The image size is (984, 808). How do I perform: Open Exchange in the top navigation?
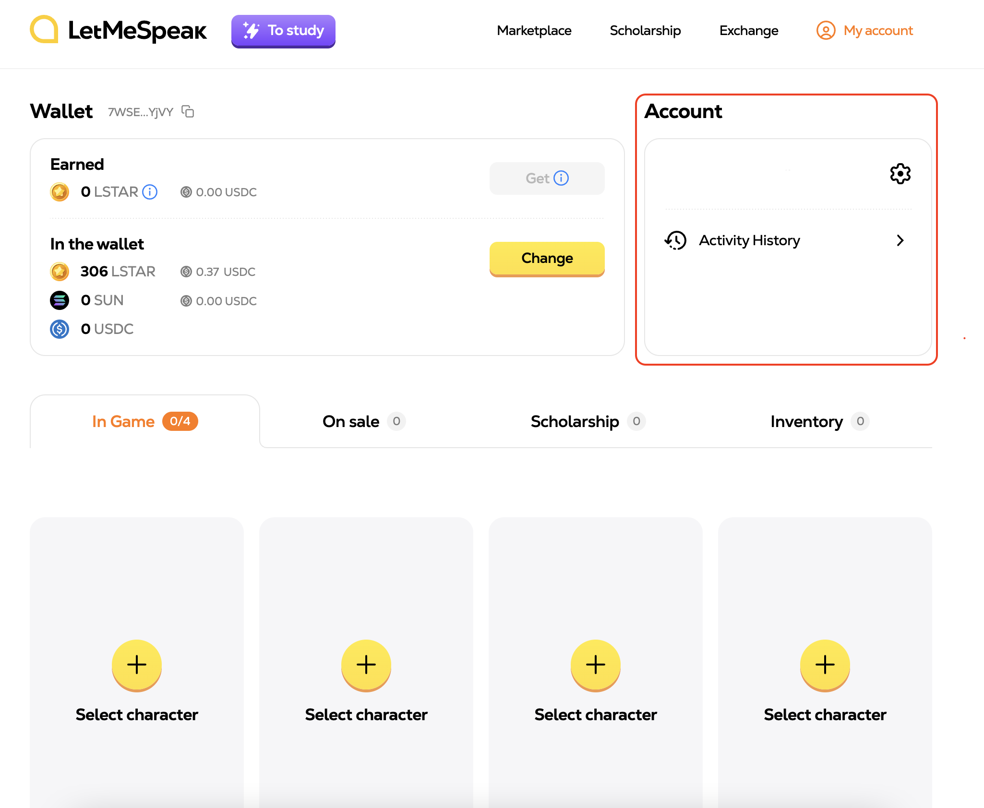(x=749, y=30)
